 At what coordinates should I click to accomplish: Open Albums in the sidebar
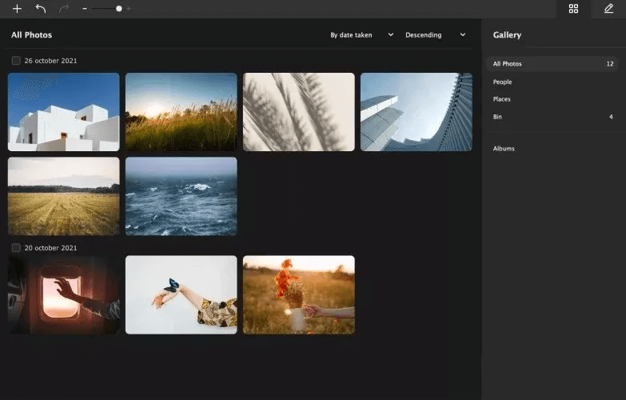click(504, 149)
